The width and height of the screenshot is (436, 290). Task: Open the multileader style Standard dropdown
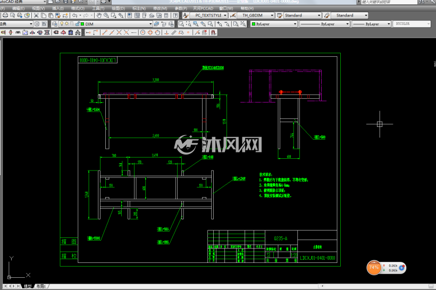(x=366, y=15)
